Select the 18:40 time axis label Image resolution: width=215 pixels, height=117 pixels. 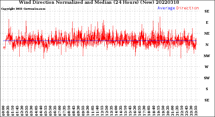pyautogui.click(x=154, y=111)
